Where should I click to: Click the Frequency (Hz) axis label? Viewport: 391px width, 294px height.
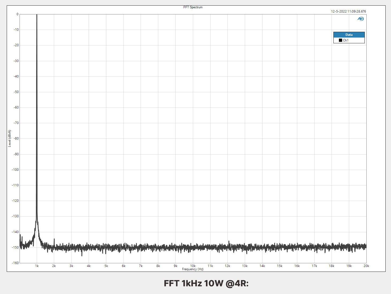(193, 269)
